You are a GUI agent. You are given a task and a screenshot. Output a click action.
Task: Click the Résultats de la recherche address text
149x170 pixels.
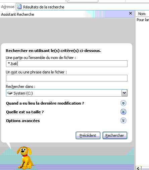pos(44,7)
